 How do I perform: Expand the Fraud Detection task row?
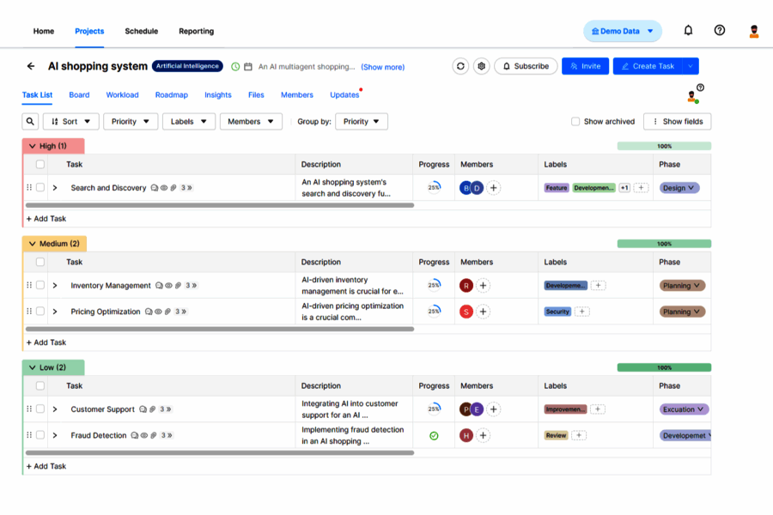click(x=55, y=435)
